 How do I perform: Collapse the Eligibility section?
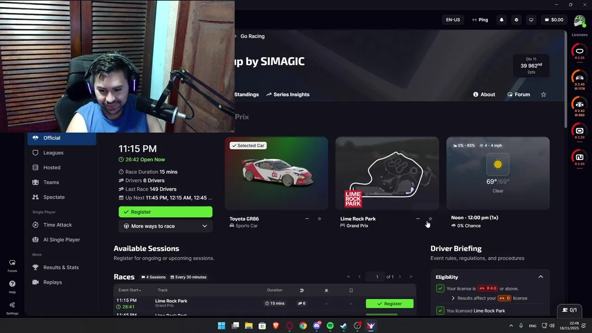(541, 277)
